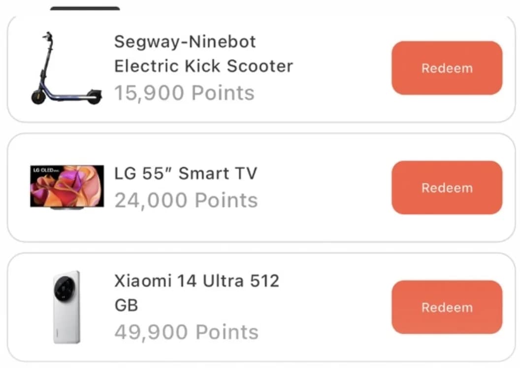Redeem the Segway-Ninebot Electric Kick Scooter
This screenshot has width=520, height=368.
446,68
